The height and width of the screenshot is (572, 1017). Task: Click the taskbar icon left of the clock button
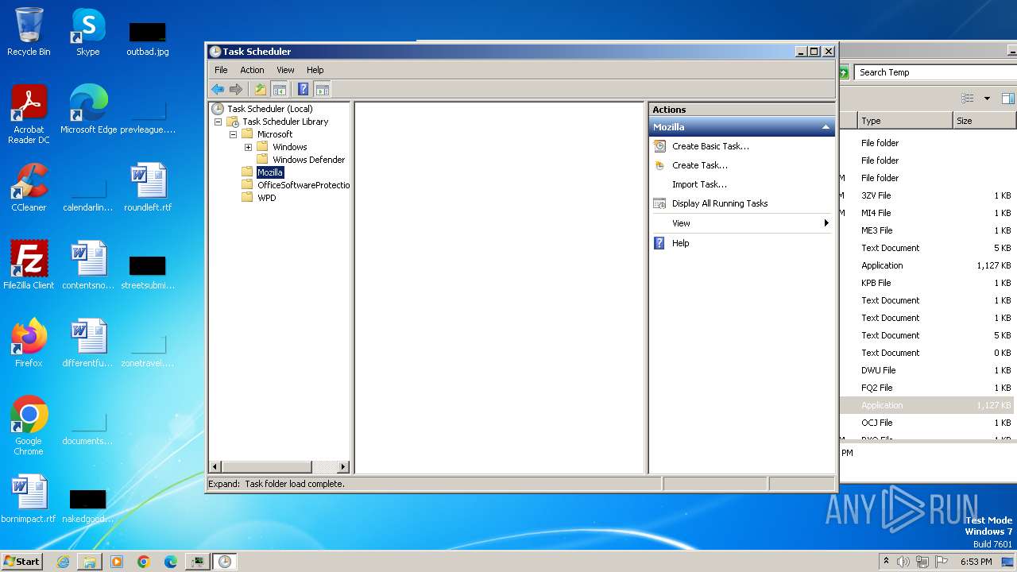(198, 562)
